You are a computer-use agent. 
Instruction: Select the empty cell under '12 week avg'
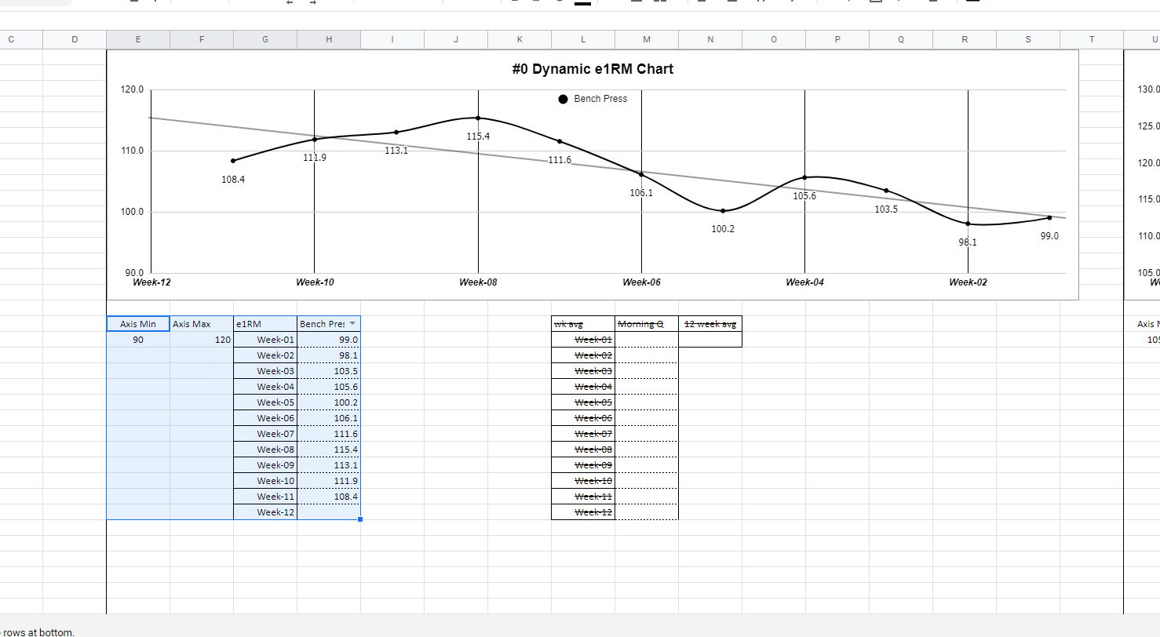(x=710, y=340)
